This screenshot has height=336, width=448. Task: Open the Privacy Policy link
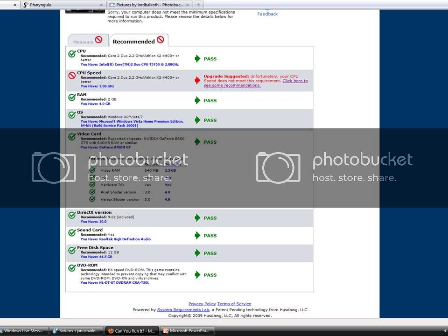click(x=202, y=304)
